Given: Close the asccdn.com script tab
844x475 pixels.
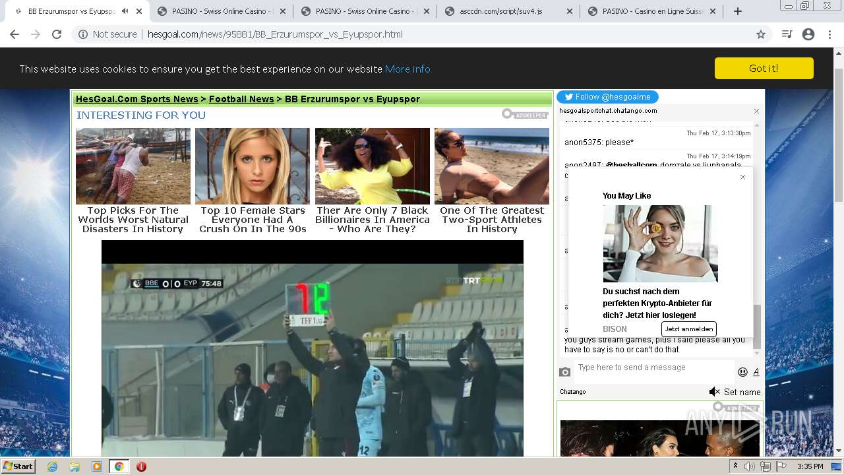Looking at the screenshot, I should [570, 11].
